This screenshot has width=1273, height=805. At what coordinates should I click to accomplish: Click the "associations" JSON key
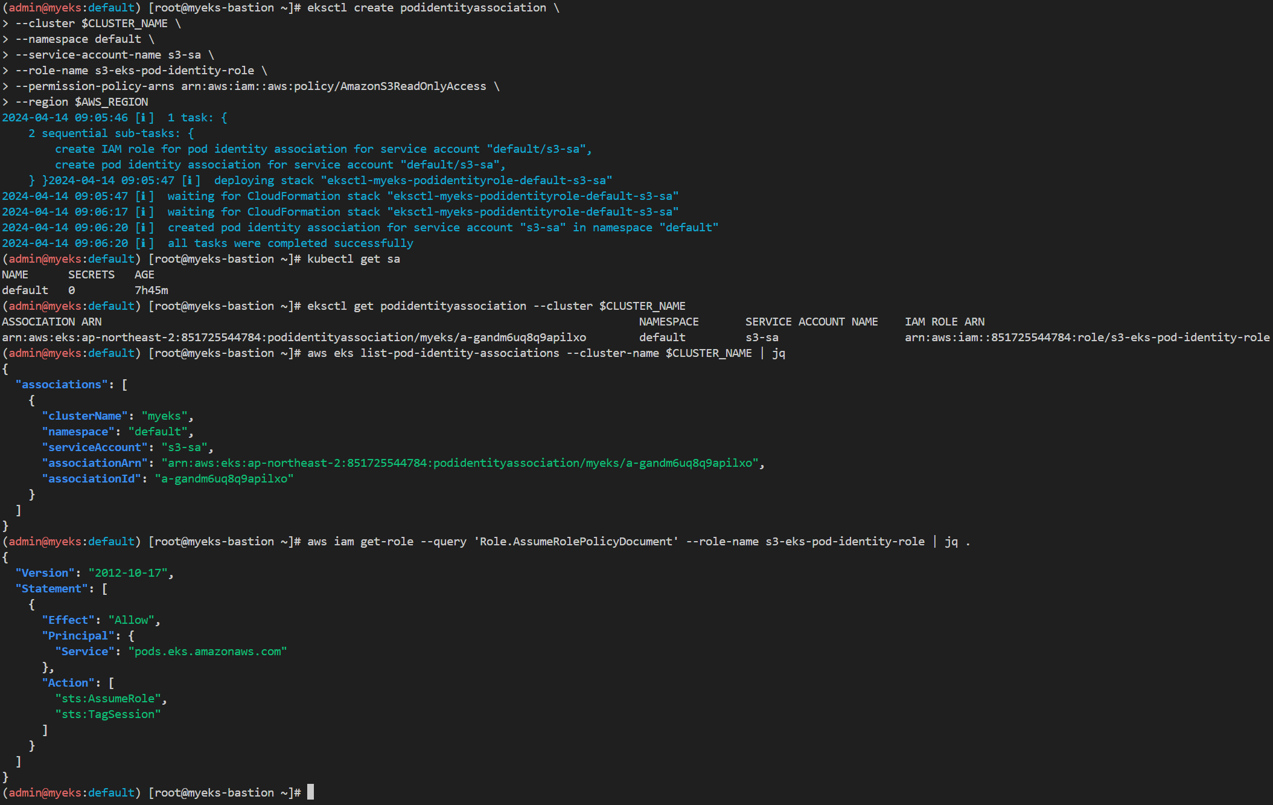[62, 385]
